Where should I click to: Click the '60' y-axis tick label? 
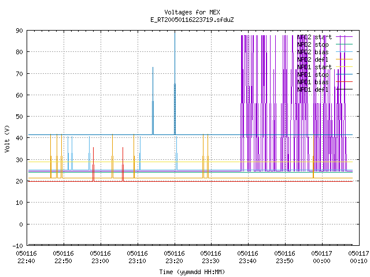pos(19,95)
